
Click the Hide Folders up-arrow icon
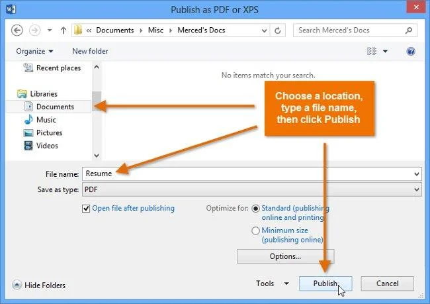[x=17, y=285]
